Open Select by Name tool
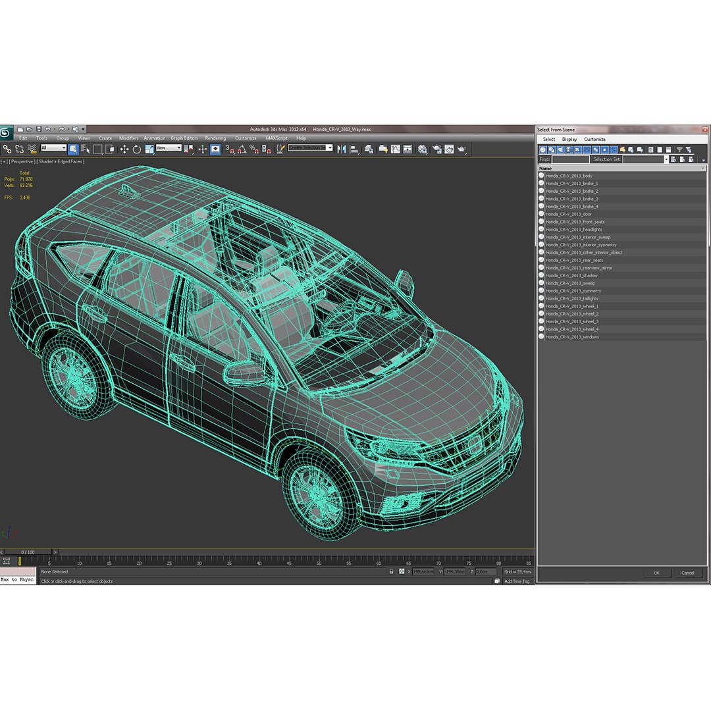The height and width of the screenshot is (711, 711). (86, 149)
